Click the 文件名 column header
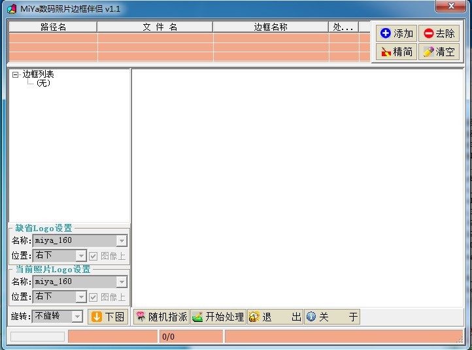 point(155,27)
